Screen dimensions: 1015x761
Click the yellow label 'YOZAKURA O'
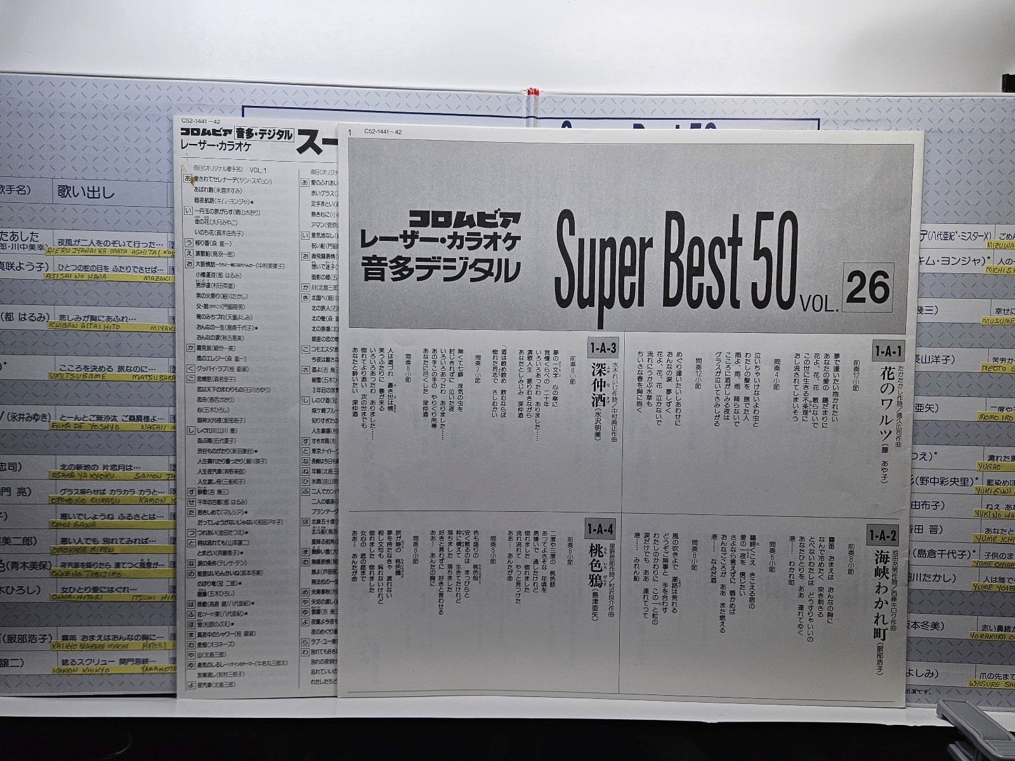992,637
